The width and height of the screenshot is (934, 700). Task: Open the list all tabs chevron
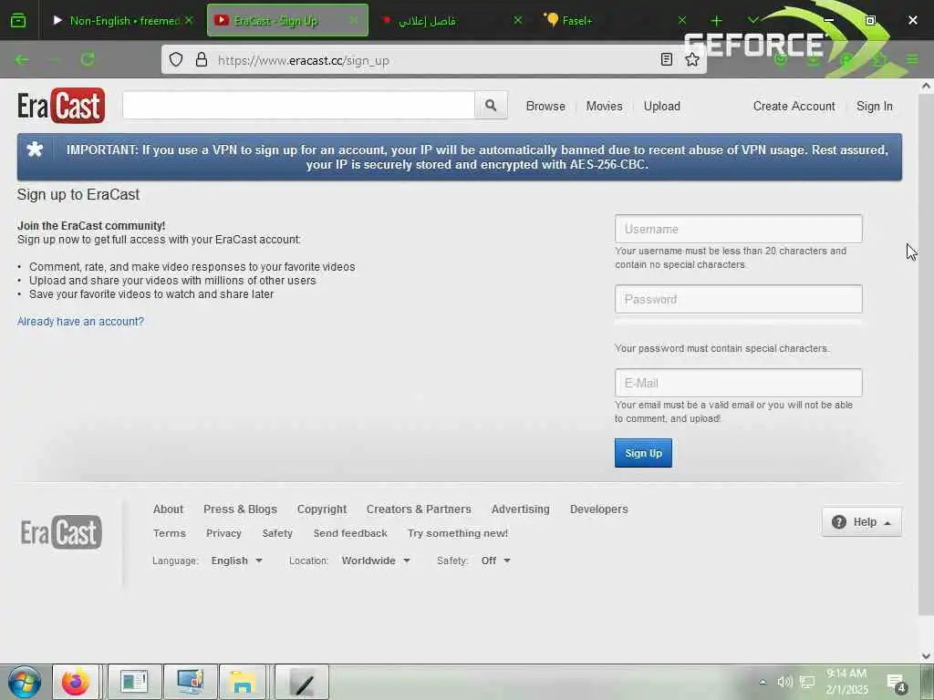(752, 20)
